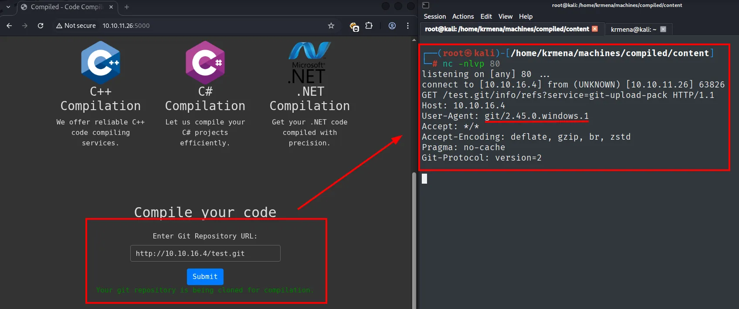Click the 'nc -nlvp 80' command text

[x=471, y=64]
